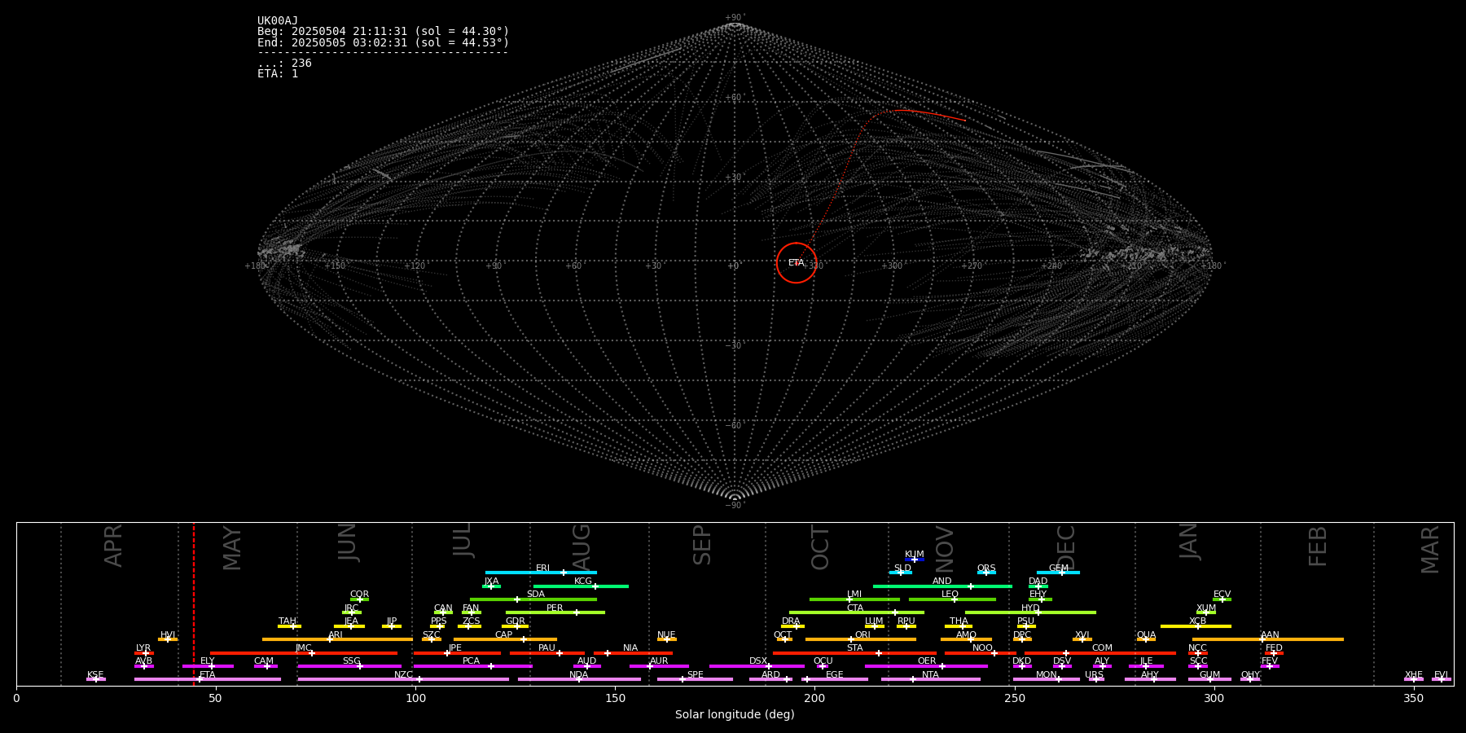Select the KCG green shower bar
The height and width of the screenshot is (733, 1466).
click(581, 586)
